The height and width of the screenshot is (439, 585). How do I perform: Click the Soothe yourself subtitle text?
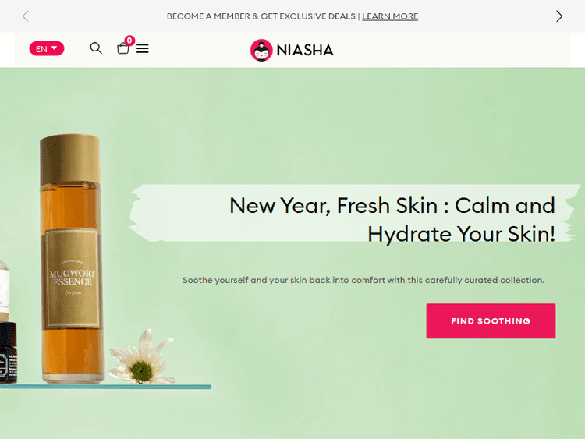363,280
